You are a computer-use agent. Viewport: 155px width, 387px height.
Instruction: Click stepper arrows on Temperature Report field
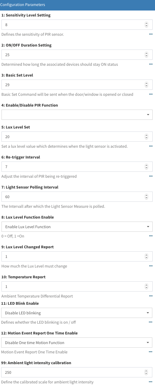coord(146,286)
